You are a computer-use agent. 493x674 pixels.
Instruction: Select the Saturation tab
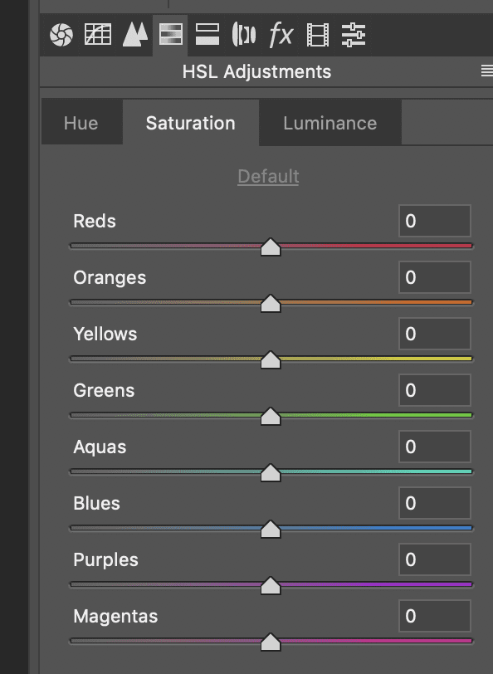[190, 123]
